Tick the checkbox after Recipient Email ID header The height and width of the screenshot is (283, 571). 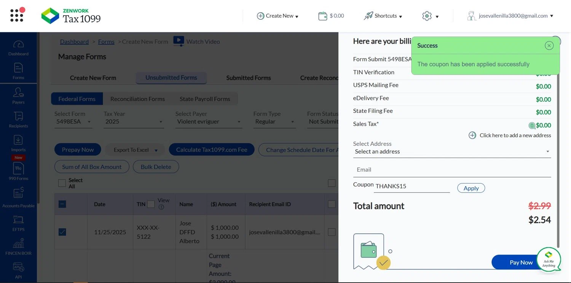[x=332, y=204]
